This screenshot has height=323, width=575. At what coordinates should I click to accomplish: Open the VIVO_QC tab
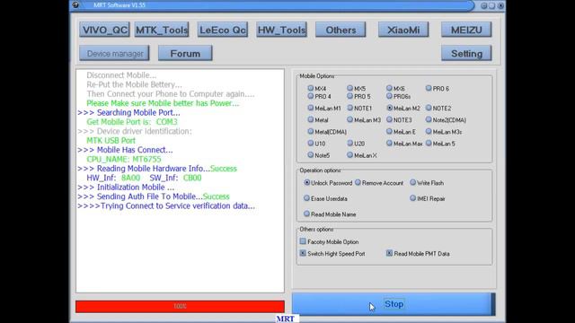[104, 30]
